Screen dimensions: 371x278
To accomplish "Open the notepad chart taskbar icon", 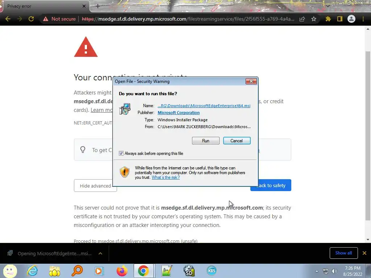I will pyautogui.click(x=167, y=271).
